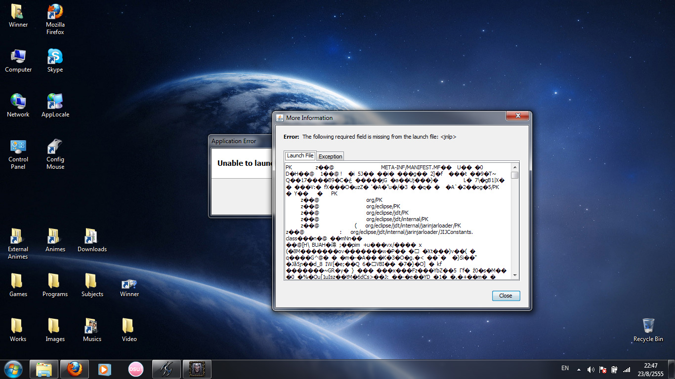675x379 pixels.
Task: Click the Show desktop strip beside the clock
Action: tap(672, 369)
